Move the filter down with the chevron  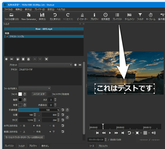click(x=40, y=59)
